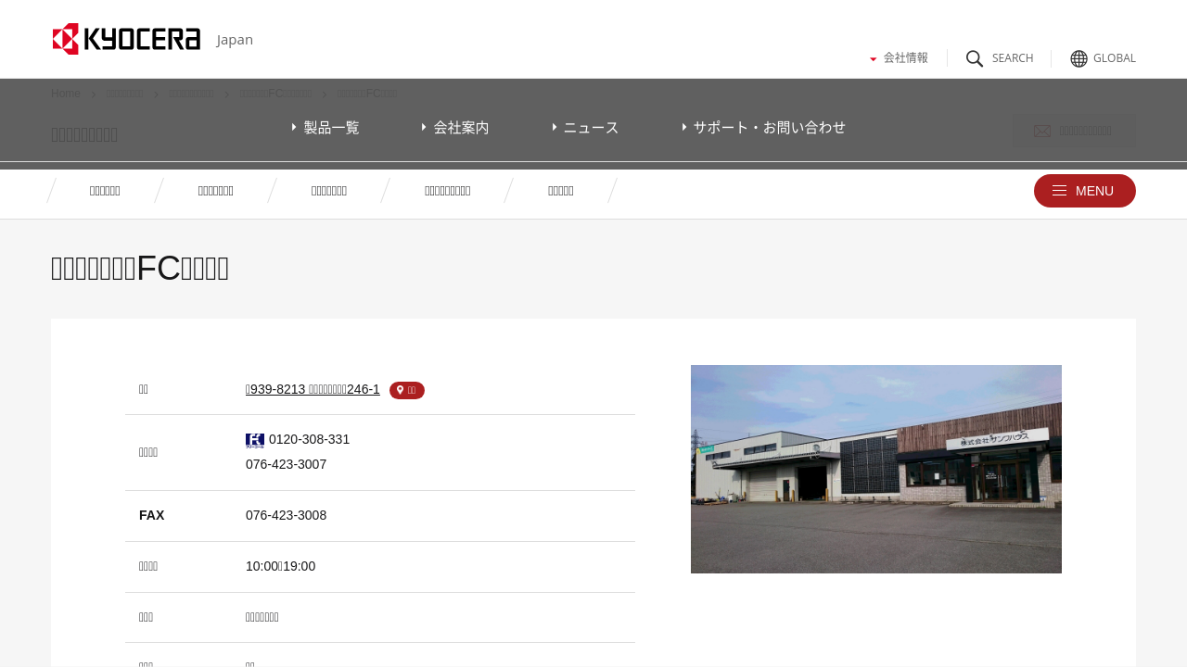This screenshot has width=1187, height=667.
Task: Click the SEARCH text label
Action: (x=1012, y=58)
